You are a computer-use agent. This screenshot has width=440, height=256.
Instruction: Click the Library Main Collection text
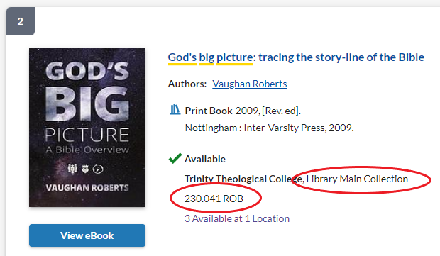click(x=357, y=179)
